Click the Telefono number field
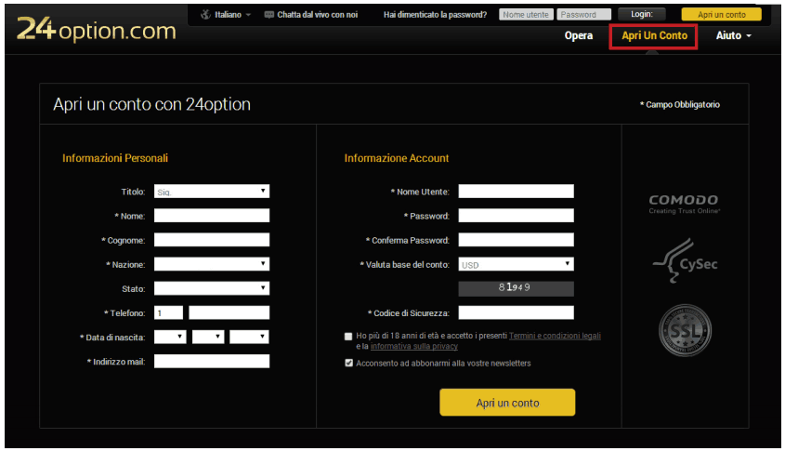The width and height of the screenshot is (785, 451). pos(229,312)
